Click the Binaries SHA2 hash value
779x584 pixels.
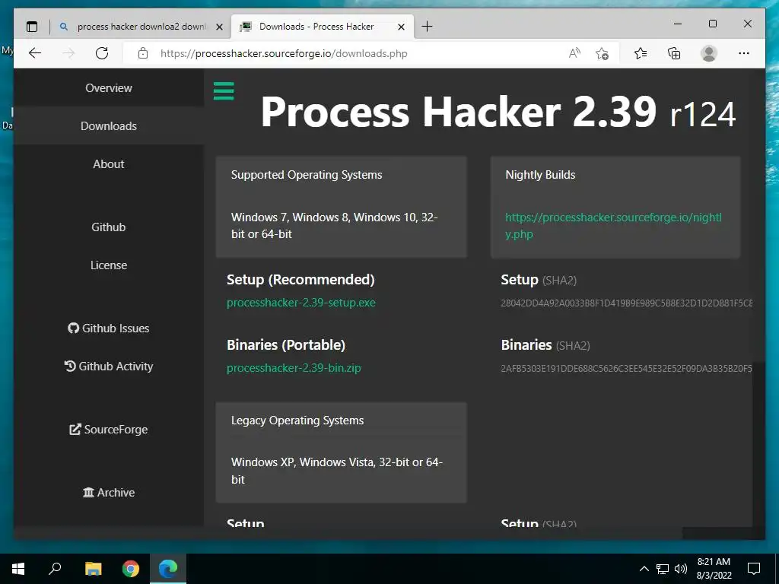(627, 369)
